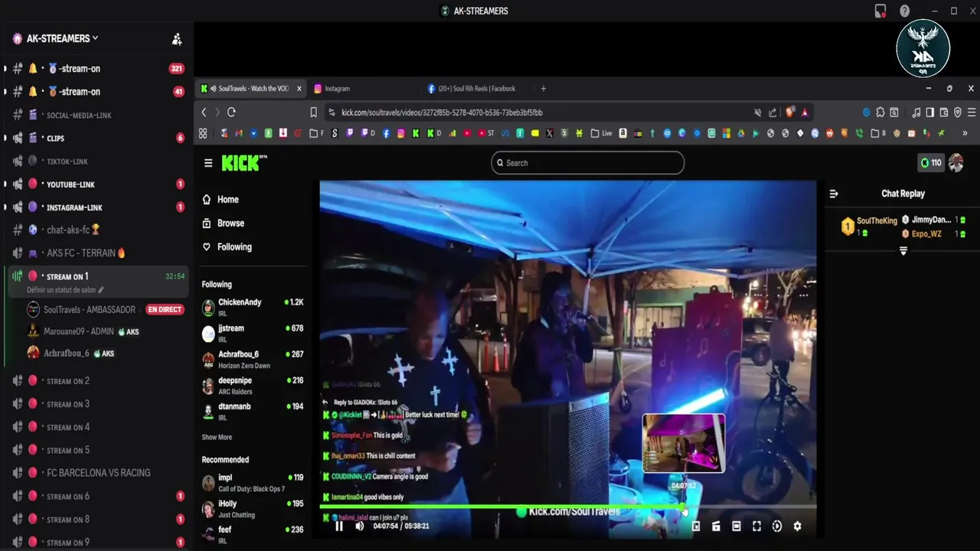Open recommended channel iHolly
This screenshot has width=980, height=551.
253,508
